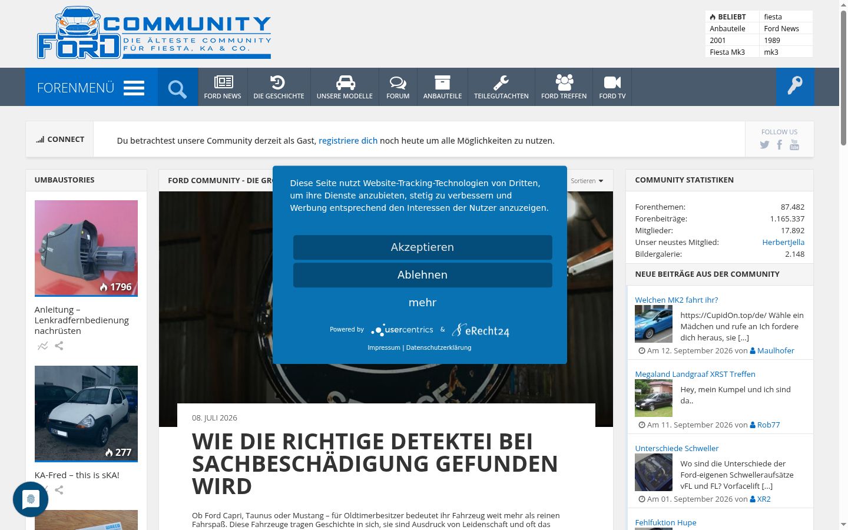848x530 pixels.
Task: Open the login key icon
Action: (x=795, y=87)
